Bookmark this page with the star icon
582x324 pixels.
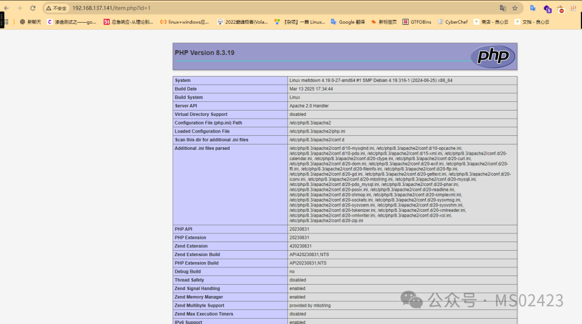(515, 8)
